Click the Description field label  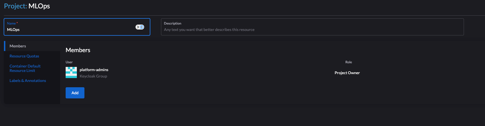pos(173,23)
